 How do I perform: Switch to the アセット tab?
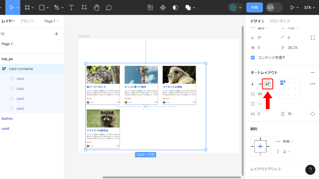[x=27, y=21]
